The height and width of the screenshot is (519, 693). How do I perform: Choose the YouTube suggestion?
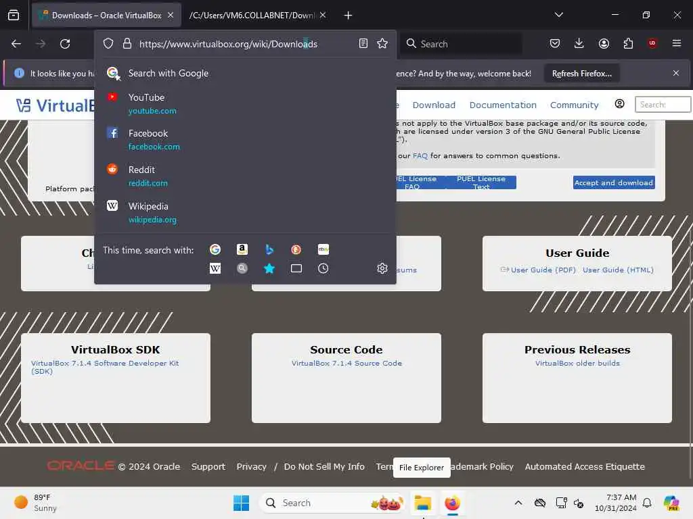tap(245, 103)
